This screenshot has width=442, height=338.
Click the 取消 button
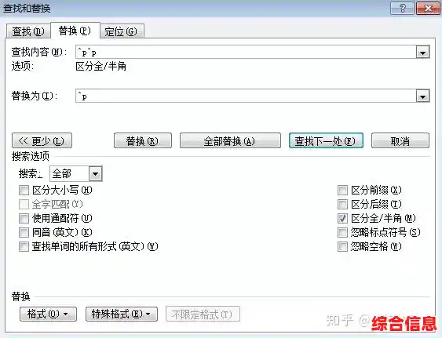click(400, 140)
